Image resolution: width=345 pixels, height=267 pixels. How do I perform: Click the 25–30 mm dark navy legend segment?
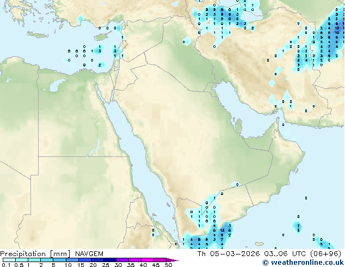(x=109, y=260)
